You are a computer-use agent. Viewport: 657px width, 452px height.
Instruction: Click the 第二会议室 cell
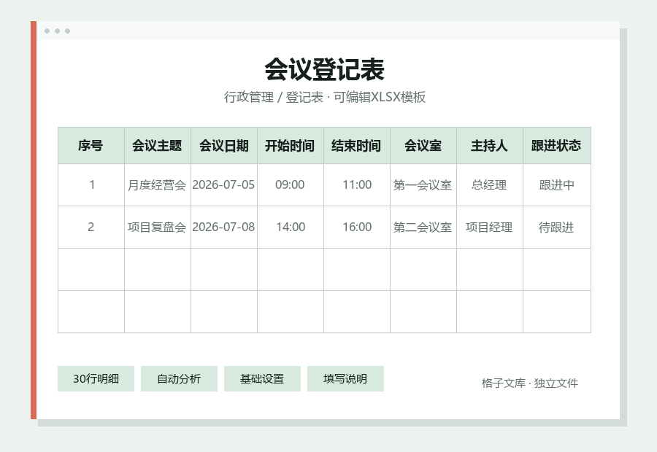[x=423, y=227]
